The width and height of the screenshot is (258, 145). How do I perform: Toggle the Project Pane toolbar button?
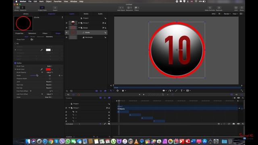[x=42, y=8]
